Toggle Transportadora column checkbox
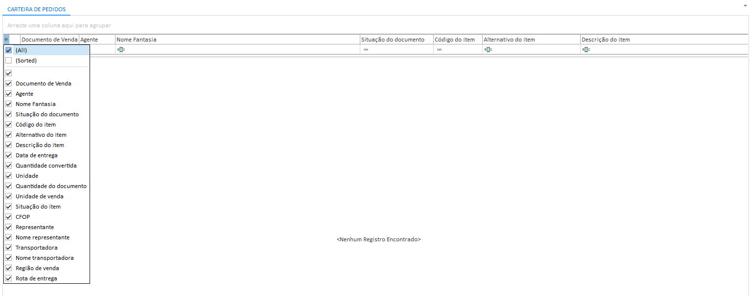Image resolution: width=750 pixels, height=296 pixels. [x=8, y=248]
